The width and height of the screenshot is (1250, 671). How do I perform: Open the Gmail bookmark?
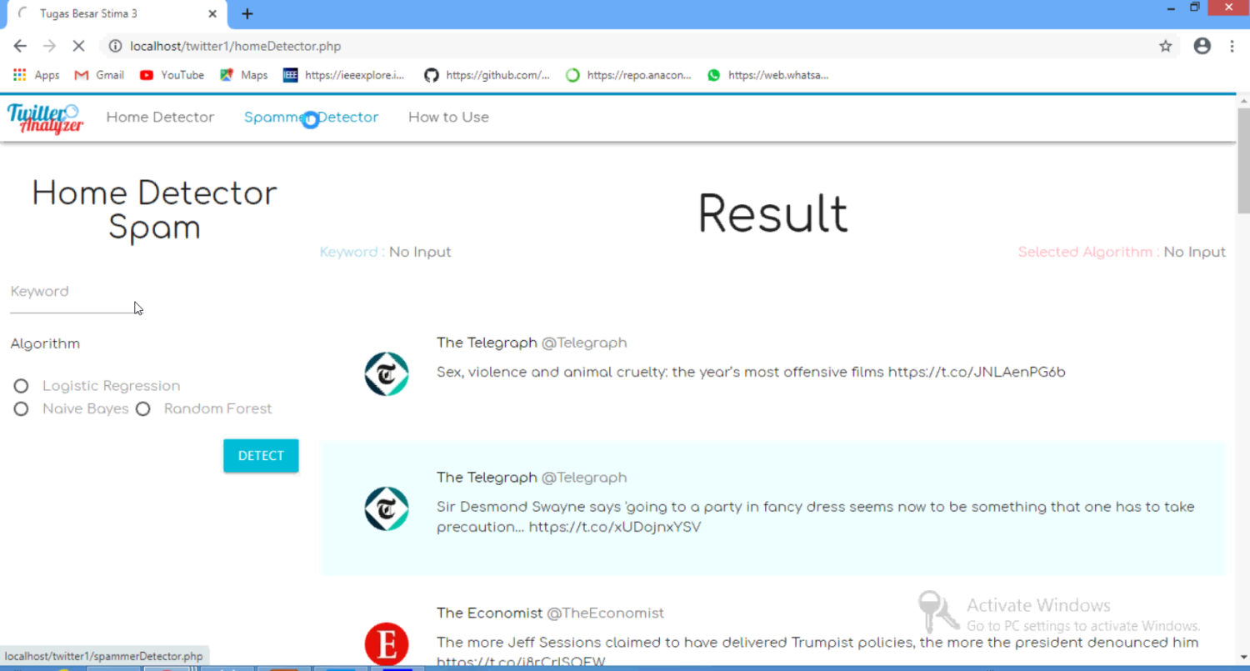click(x=98, y=75)
